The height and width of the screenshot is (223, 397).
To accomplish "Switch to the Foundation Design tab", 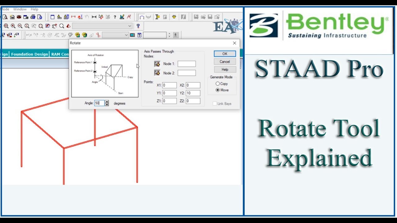I will (30, 54).
